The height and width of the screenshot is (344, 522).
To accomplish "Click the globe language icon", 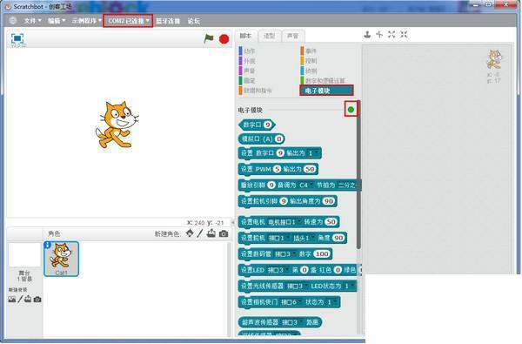I will pyautogui.click(x=13, y=20).
